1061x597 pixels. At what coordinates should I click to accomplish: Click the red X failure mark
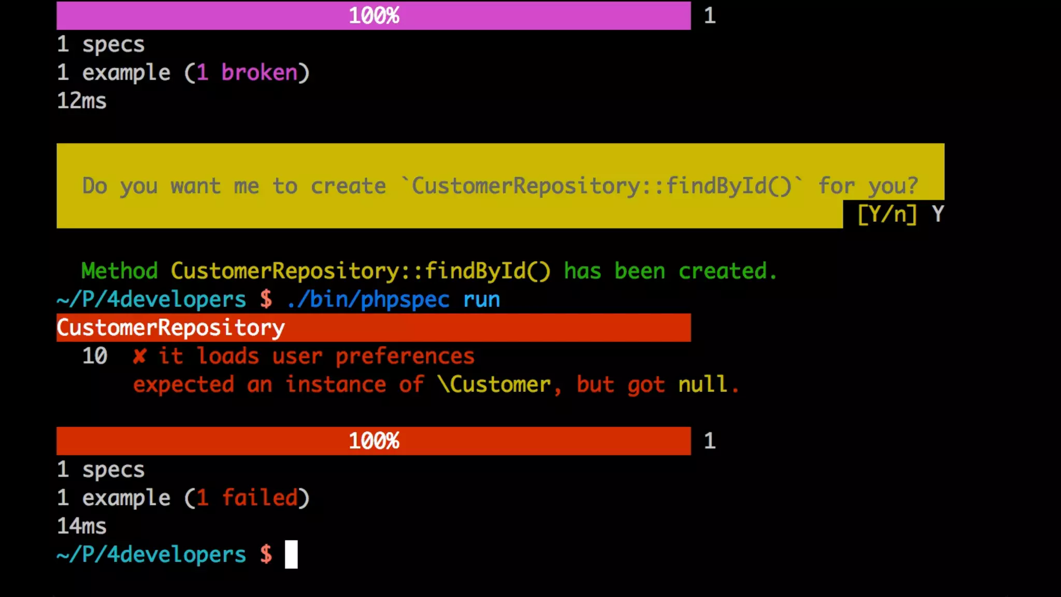139,357
